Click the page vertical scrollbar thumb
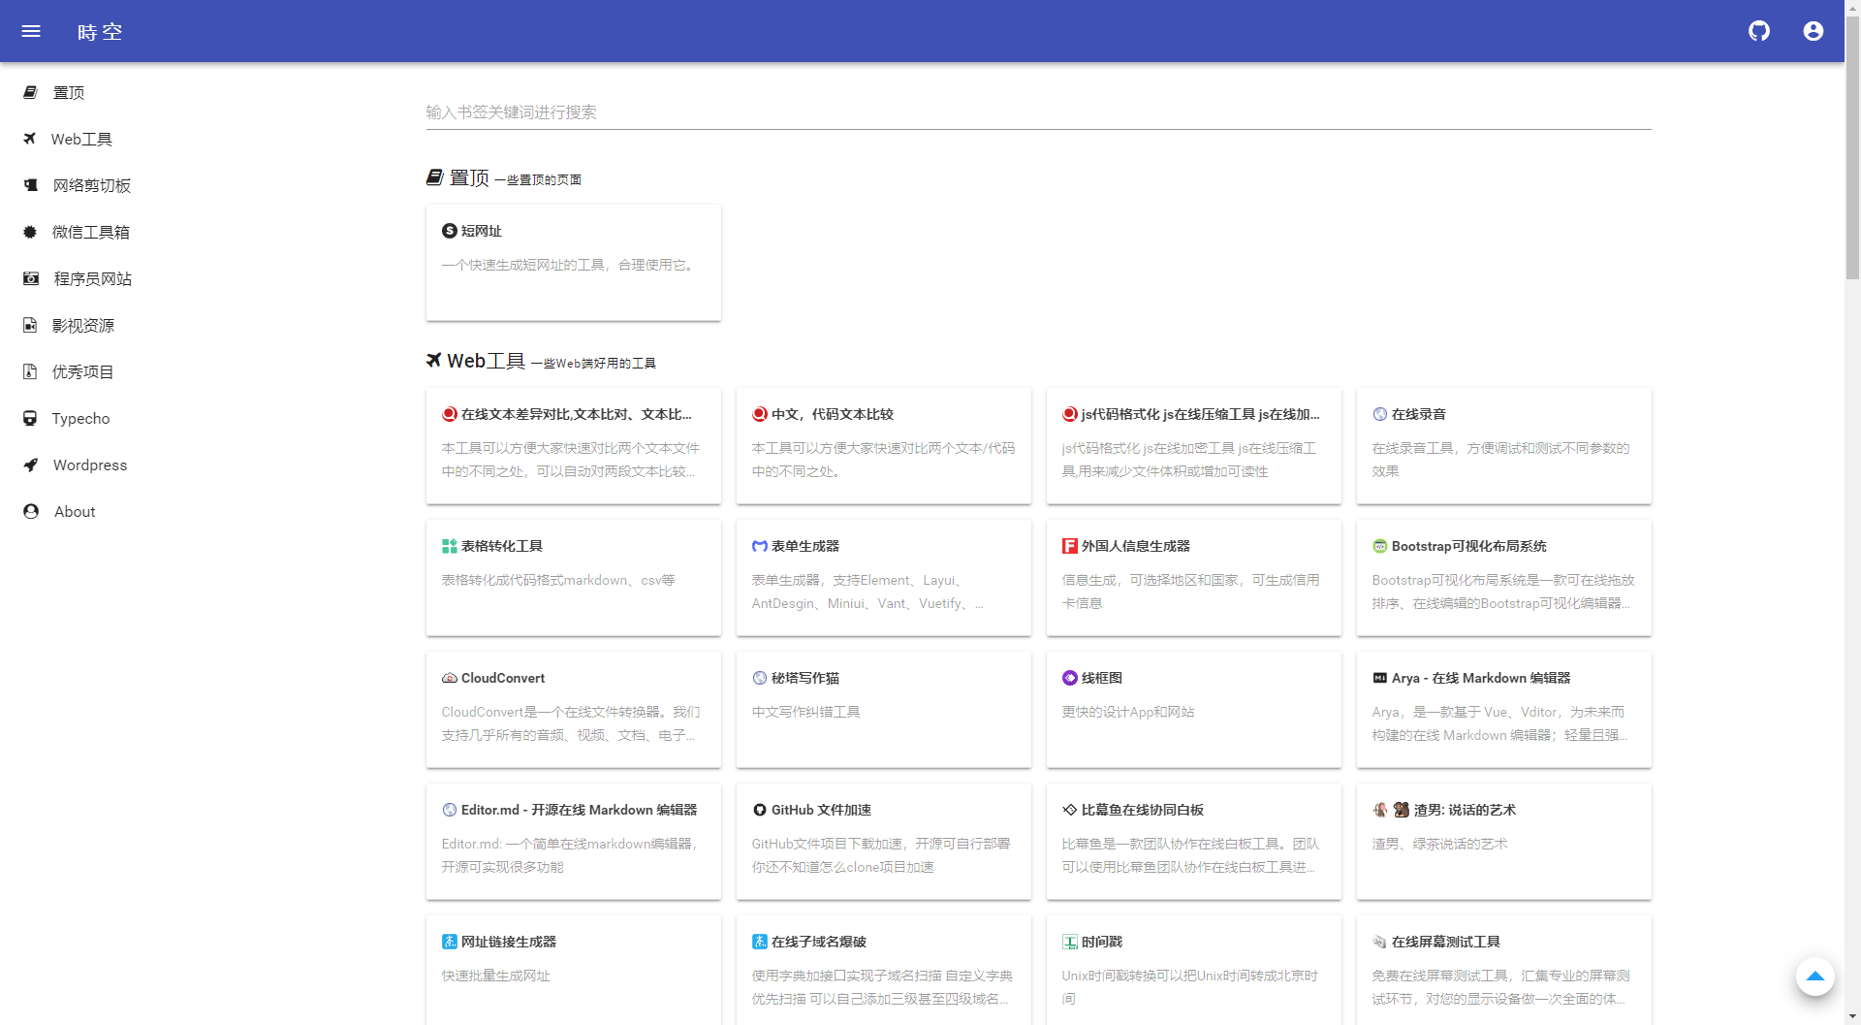Image resolution: width=1861 pixels, height=1025 pixels. [x=1852, y=145]
